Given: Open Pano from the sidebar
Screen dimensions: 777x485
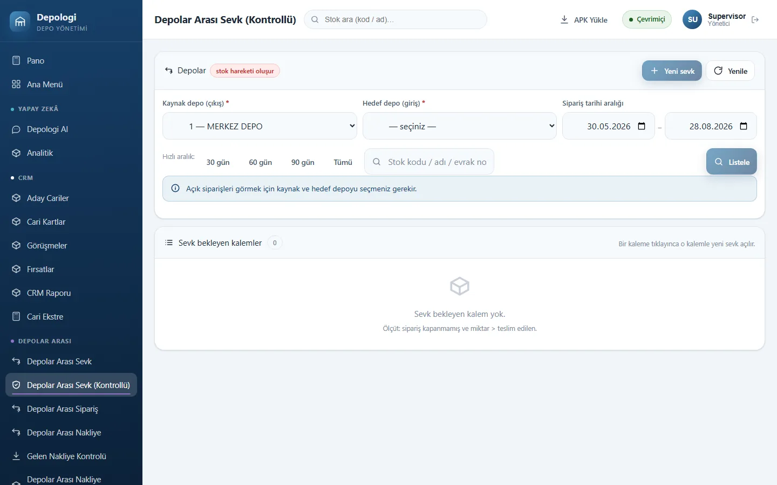Looking at the screenshot, I should 71,61.
